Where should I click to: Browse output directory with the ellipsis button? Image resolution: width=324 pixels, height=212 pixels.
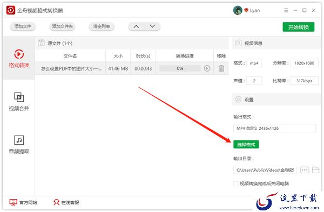[x=305, y=170]
